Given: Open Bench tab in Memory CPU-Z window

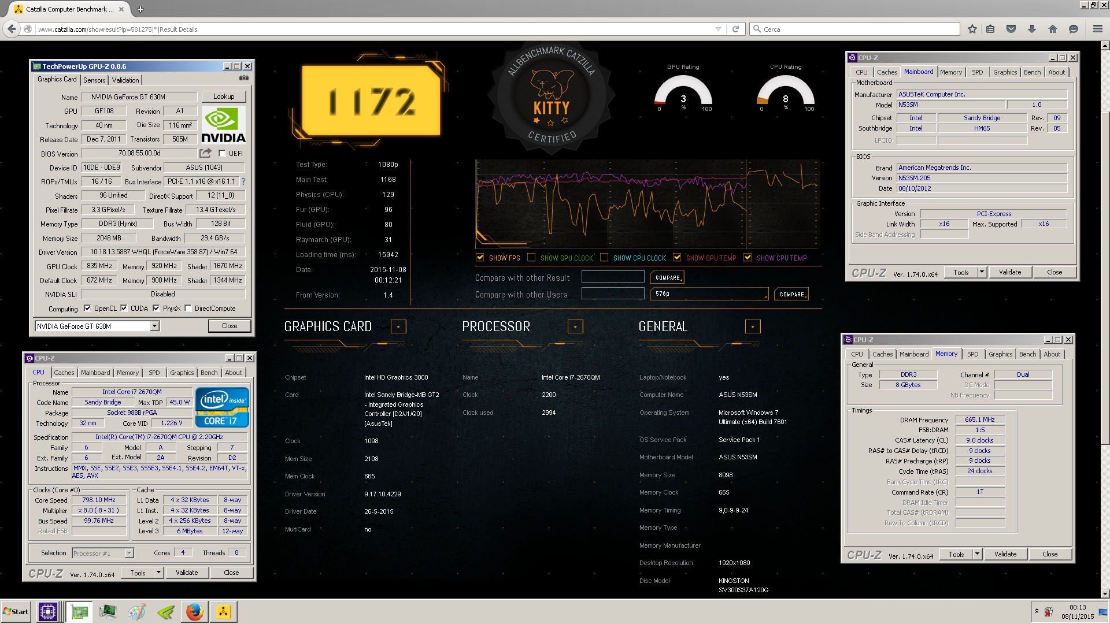Looking at the screenshot, I should tap(1027, 354).
